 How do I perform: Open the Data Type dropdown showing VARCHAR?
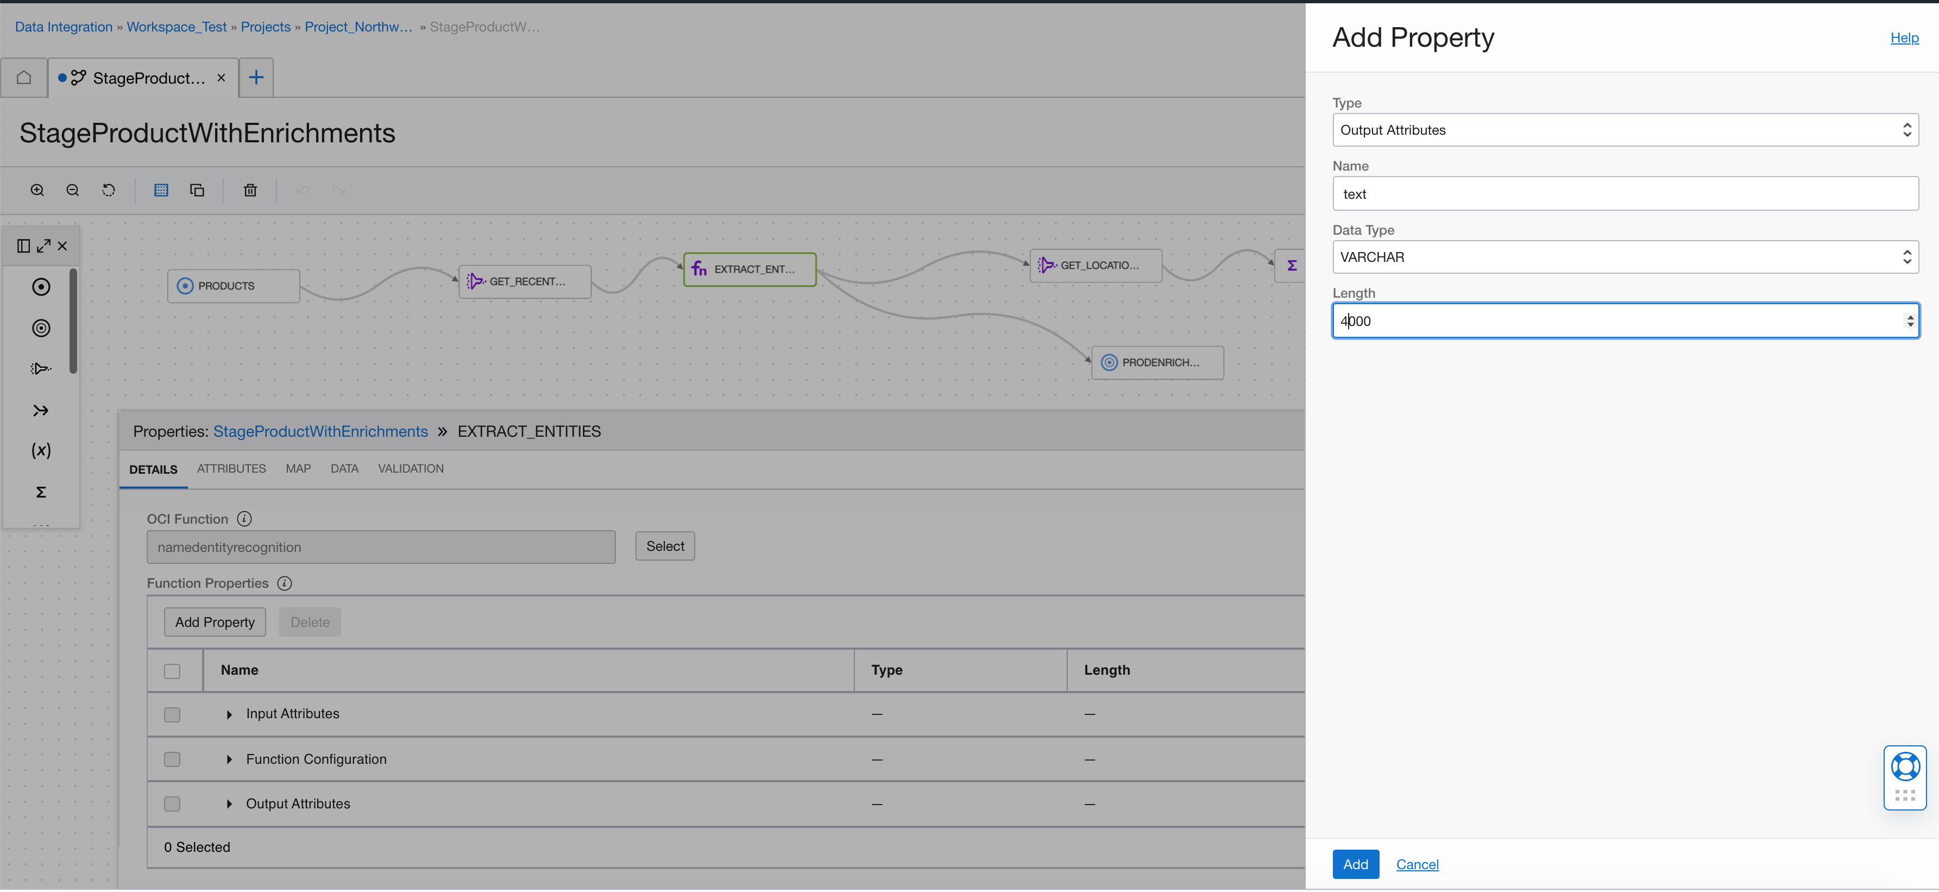[x=1625, y=257]
